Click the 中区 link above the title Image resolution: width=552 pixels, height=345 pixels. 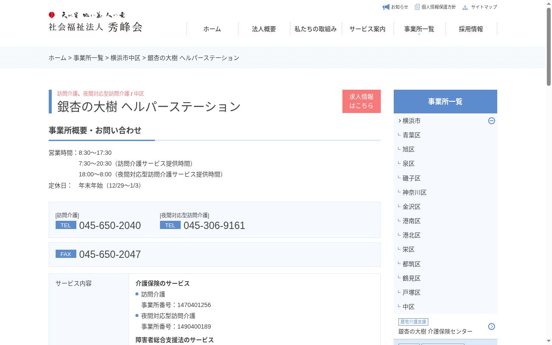(139, 94)
